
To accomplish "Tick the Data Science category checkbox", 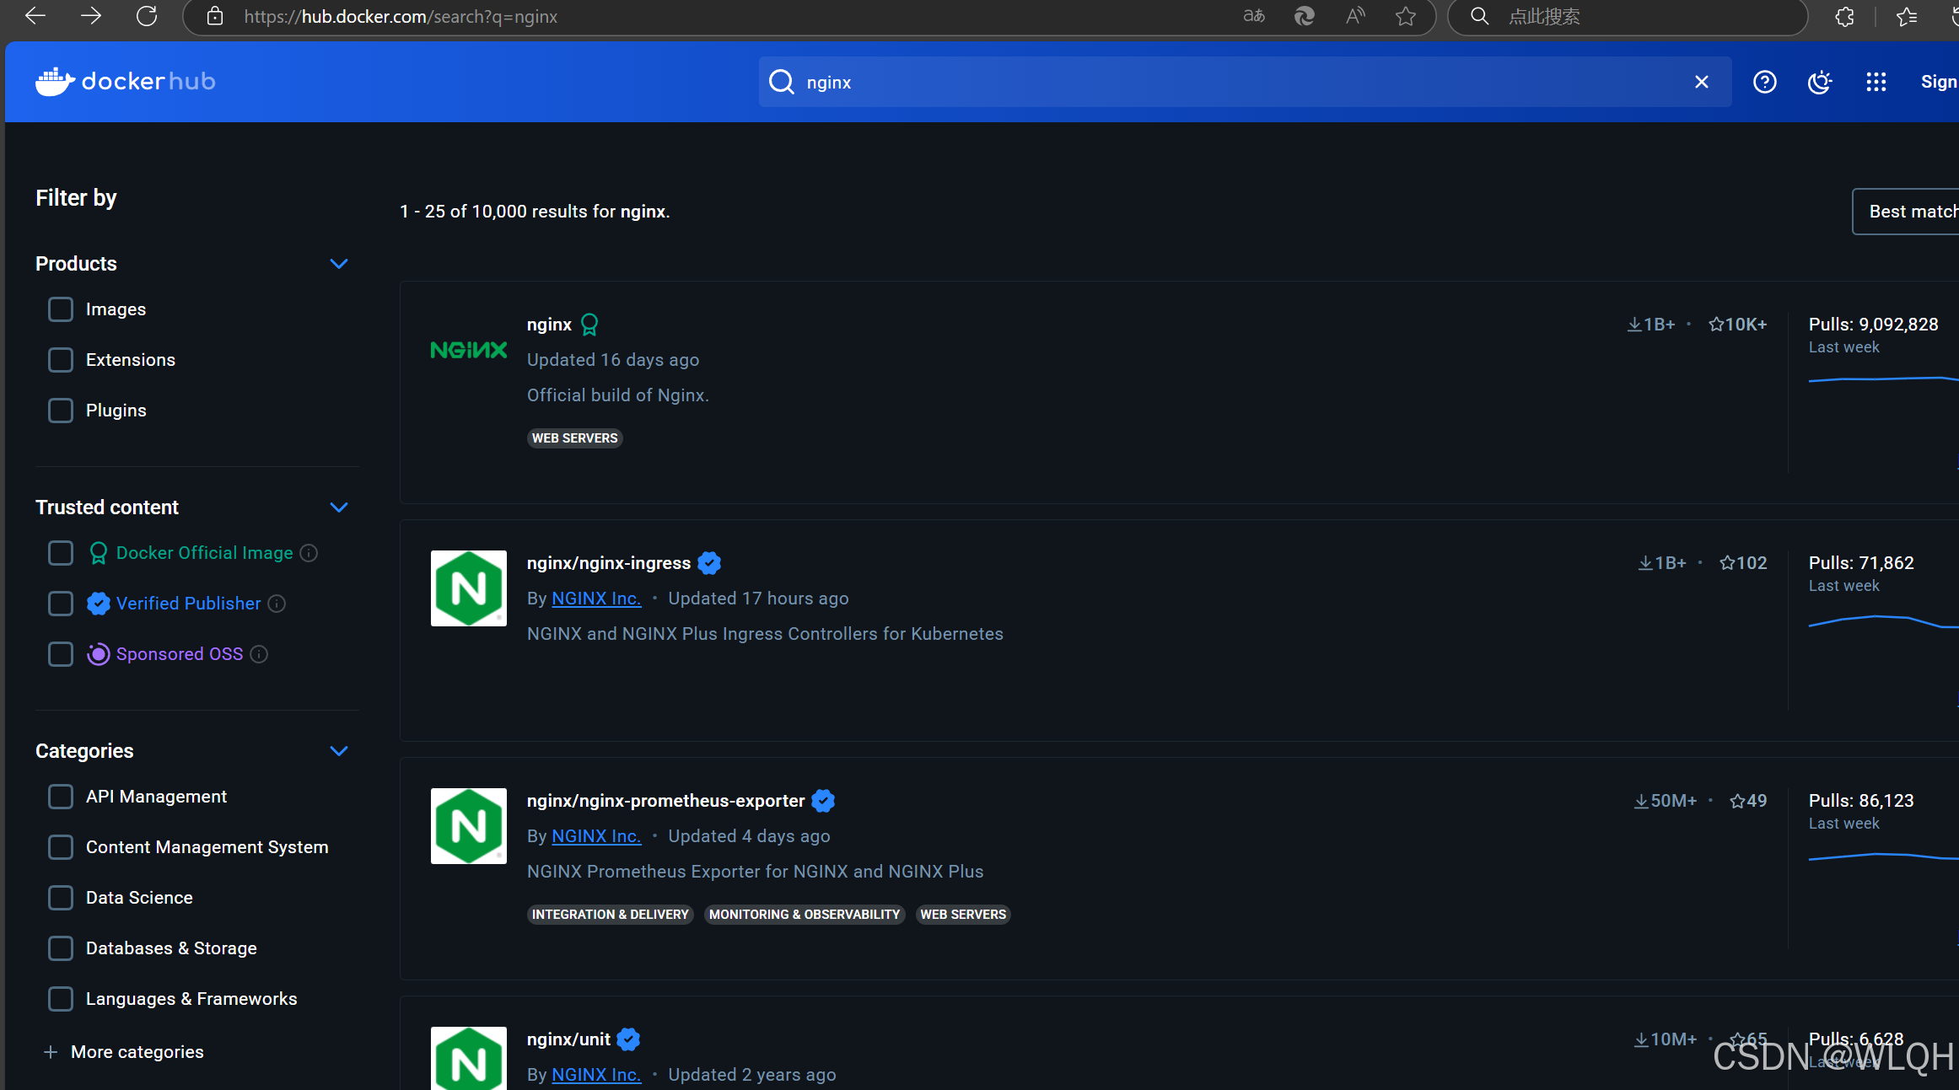I will (x=61, y=898).
